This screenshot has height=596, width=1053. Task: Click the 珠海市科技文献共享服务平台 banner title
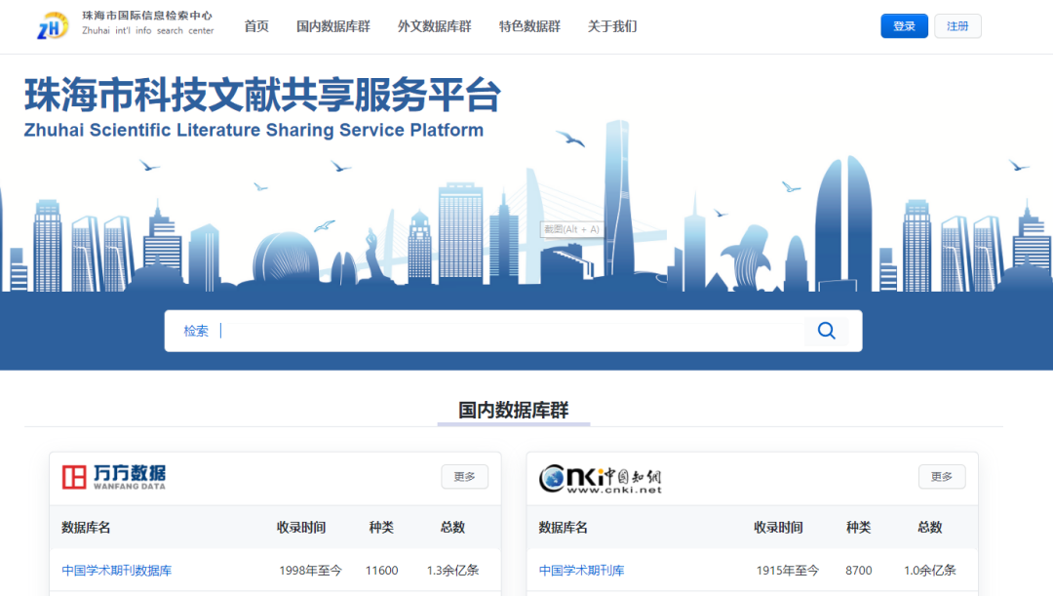(262, 96)
